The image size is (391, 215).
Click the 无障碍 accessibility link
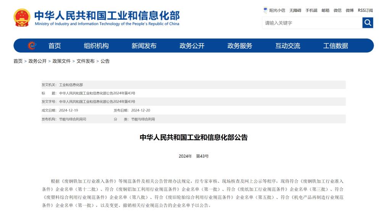coord(295,10)
